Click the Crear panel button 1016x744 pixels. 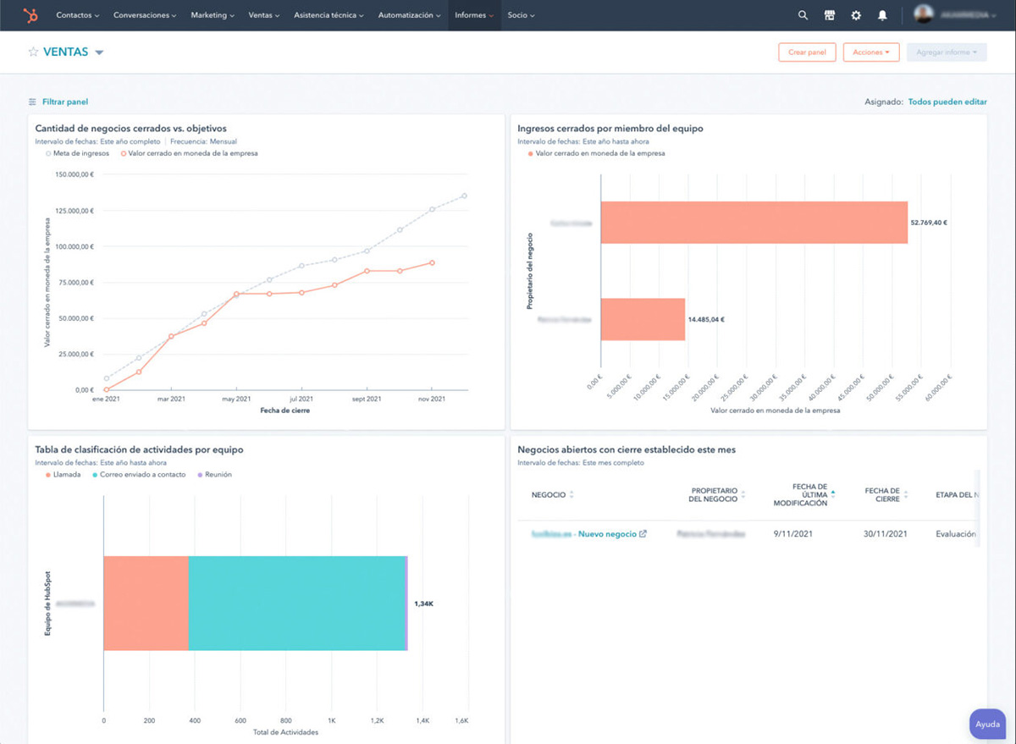(807, 52)
